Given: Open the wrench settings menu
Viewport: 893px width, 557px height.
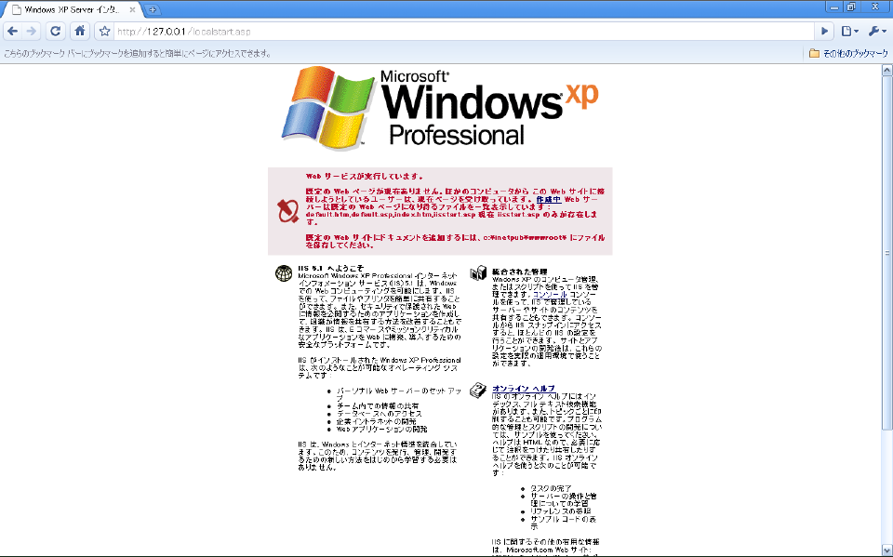Looking at the screenshot, I should pyautogui.click(x=877, y=32).
